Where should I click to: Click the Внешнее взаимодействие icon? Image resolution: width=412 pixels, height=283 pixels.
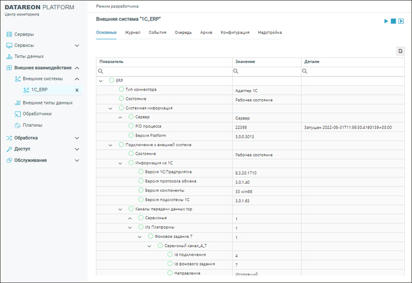pyautogui.click(x=9, y=68)
